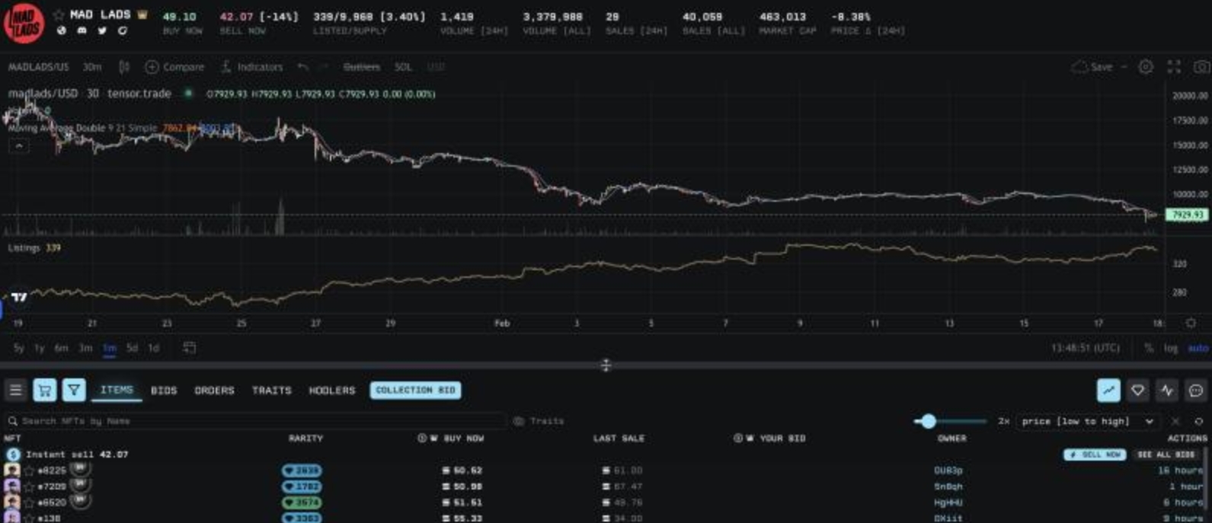Set chart range to 3m

[x=85, y=348]
